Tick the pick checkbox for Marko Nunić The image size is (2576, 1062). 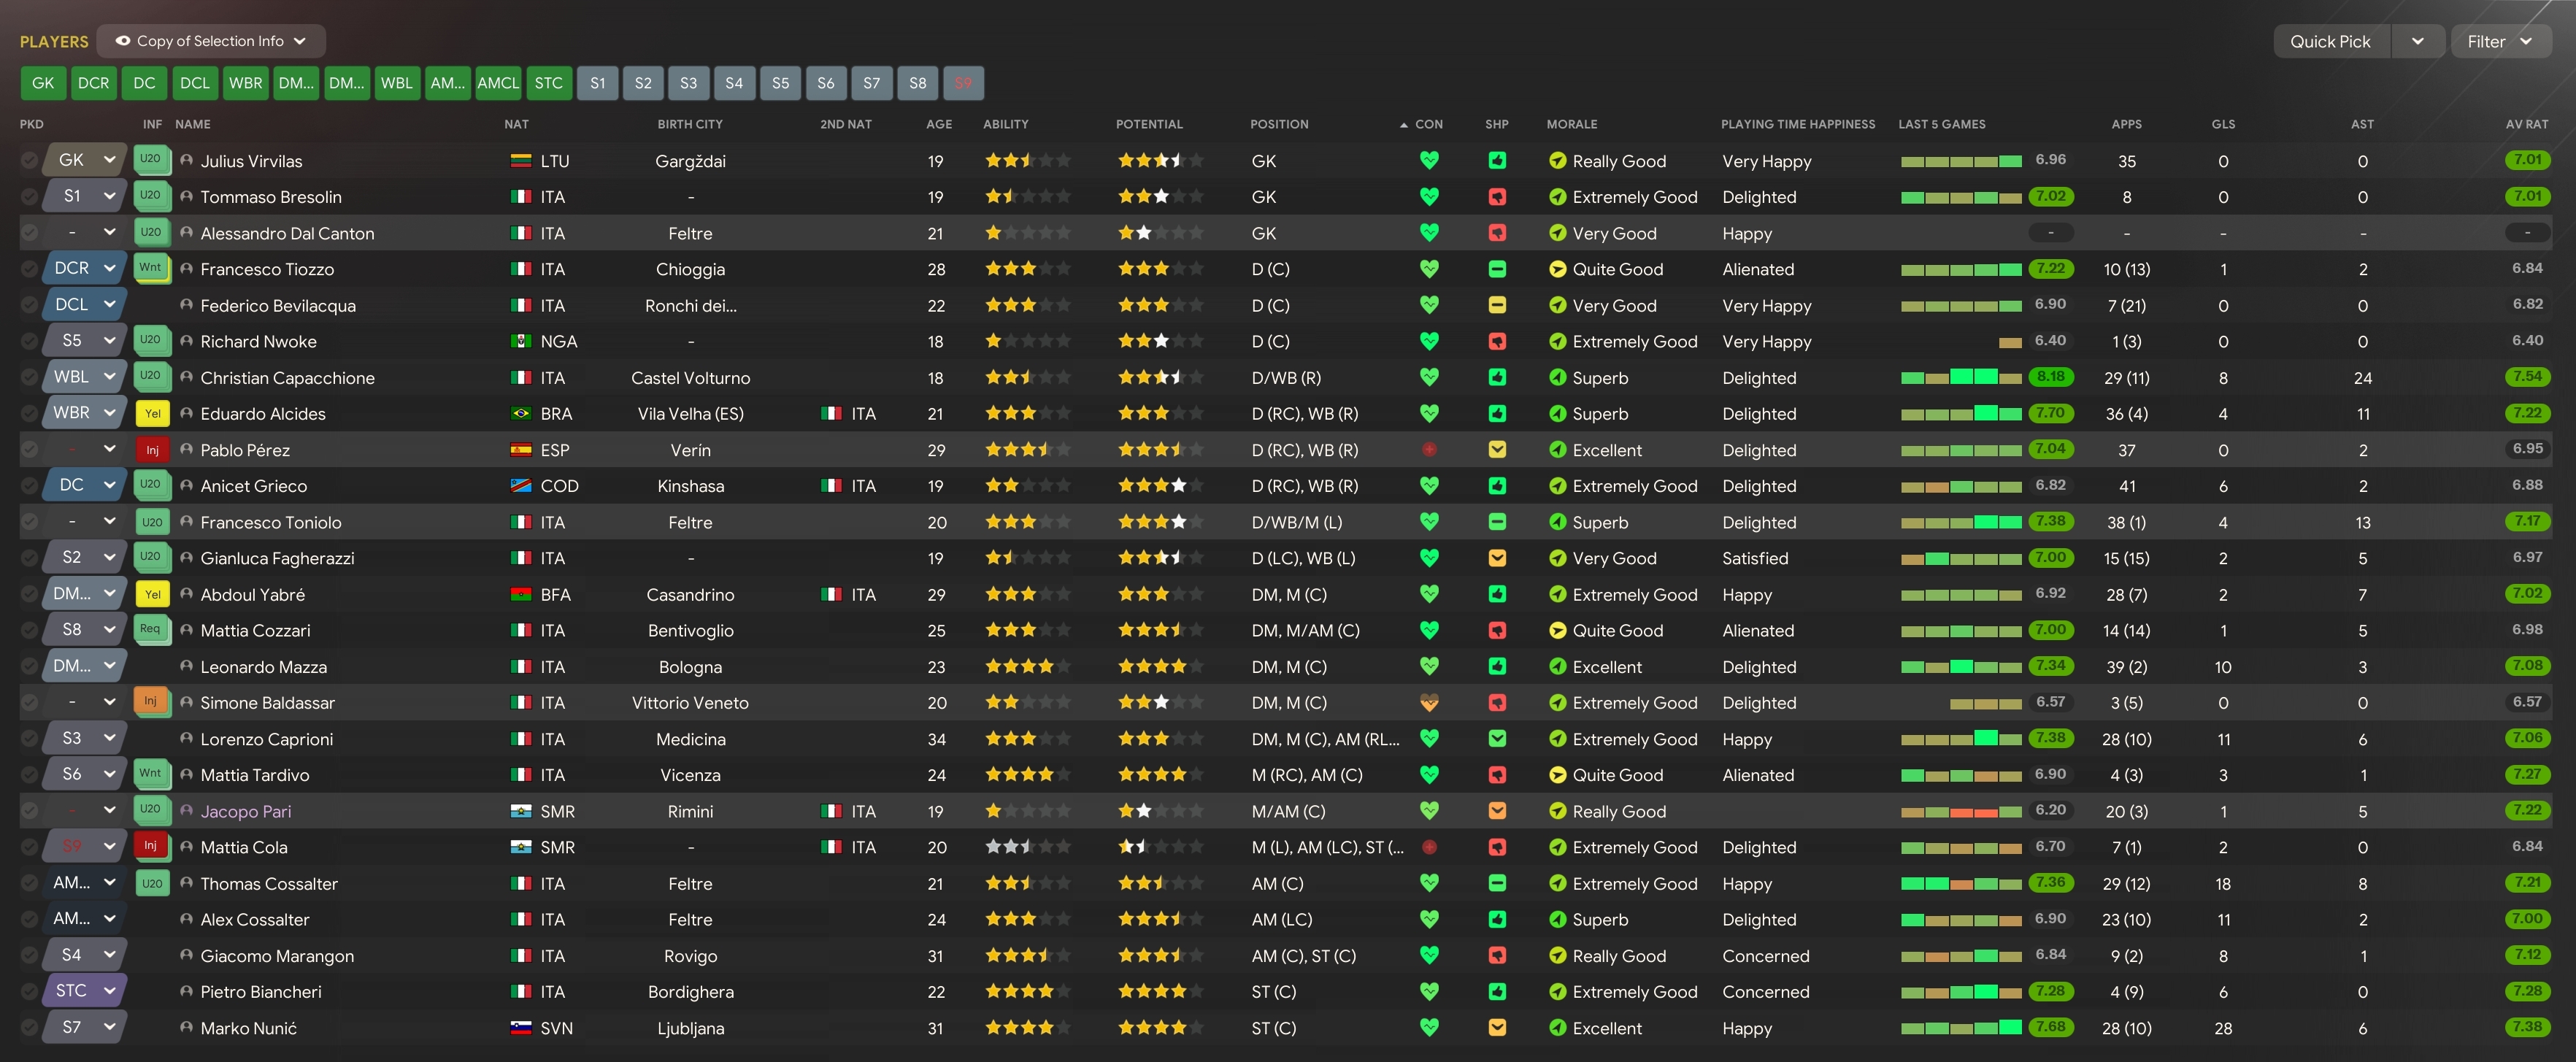29,1027
